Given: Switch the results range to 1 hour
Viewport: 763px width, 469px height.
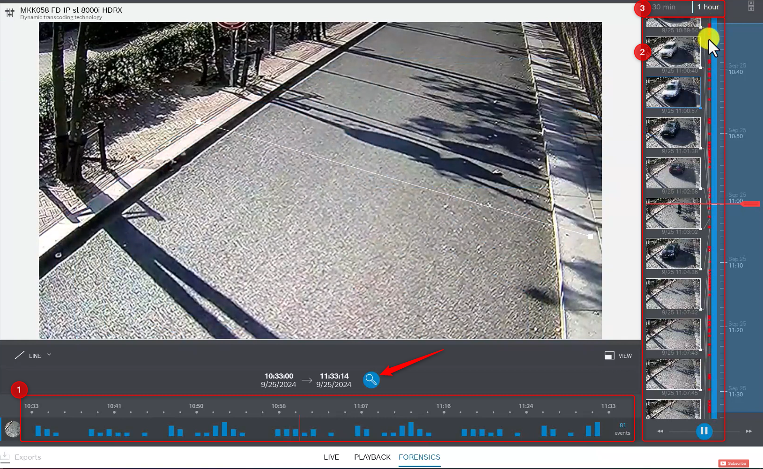Looking at the screenshot, I should pos(708,7).
